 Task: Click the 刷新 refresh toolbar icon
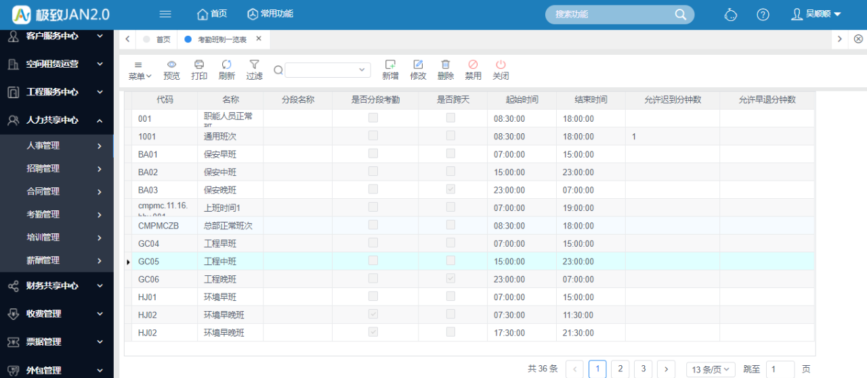(x=227, y=70)
